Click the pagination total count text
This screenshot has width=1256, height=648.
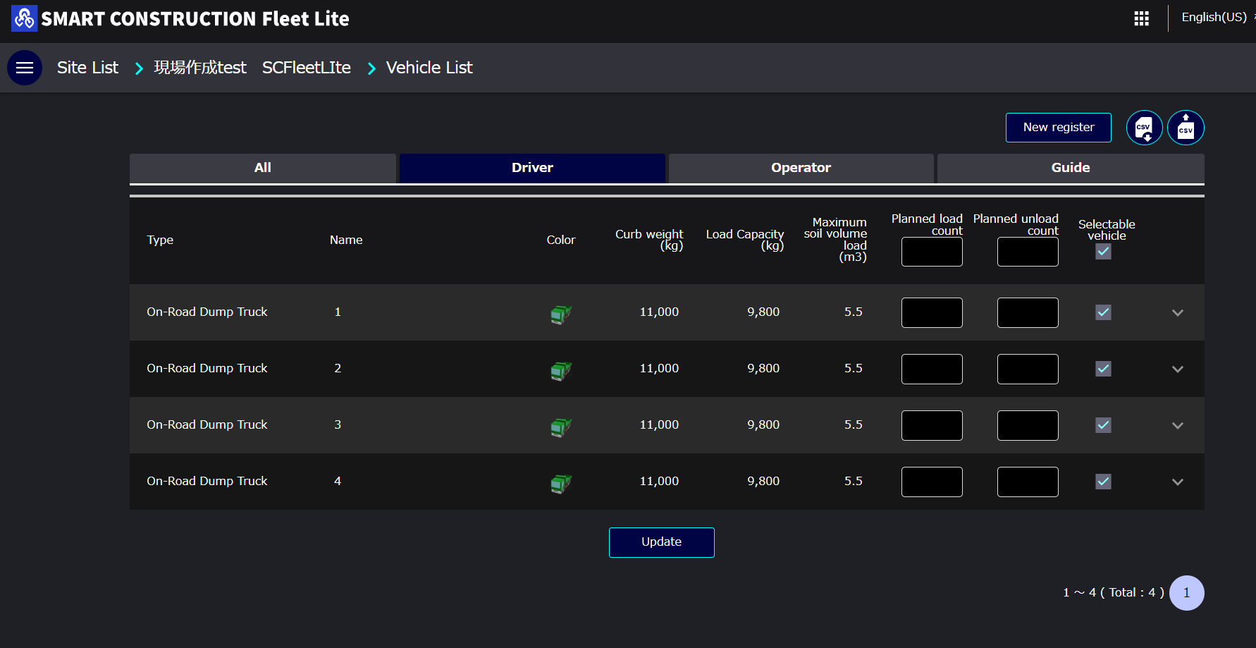(x=1114, y=593)
